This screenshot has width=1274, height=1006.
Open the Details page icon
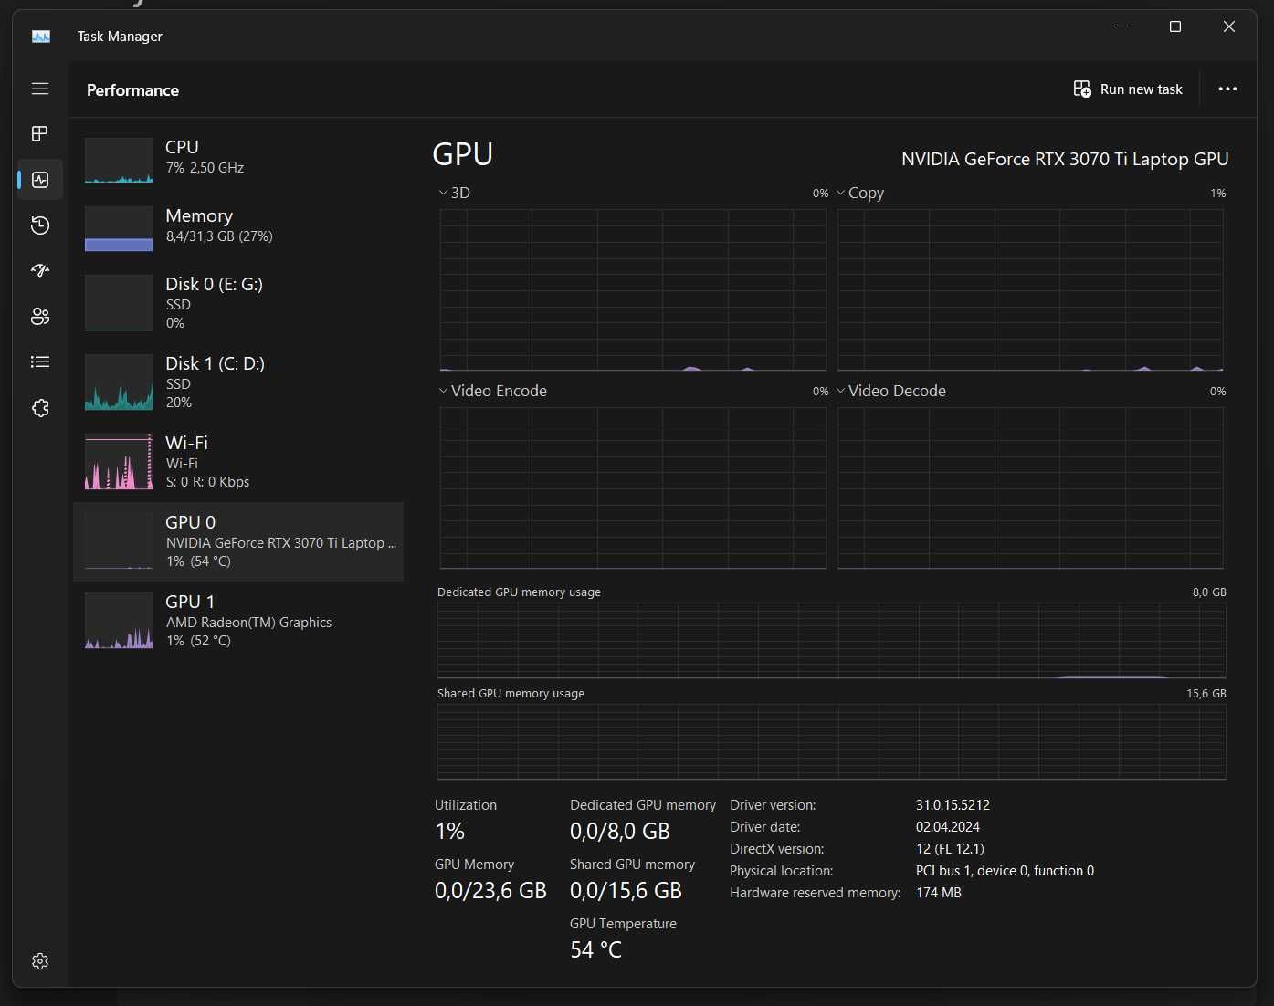pos(40,362)
